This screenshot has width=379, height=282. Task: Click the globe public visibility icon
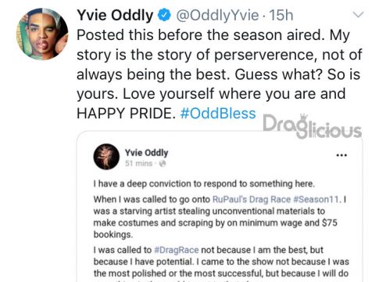[x=163, y=164]
